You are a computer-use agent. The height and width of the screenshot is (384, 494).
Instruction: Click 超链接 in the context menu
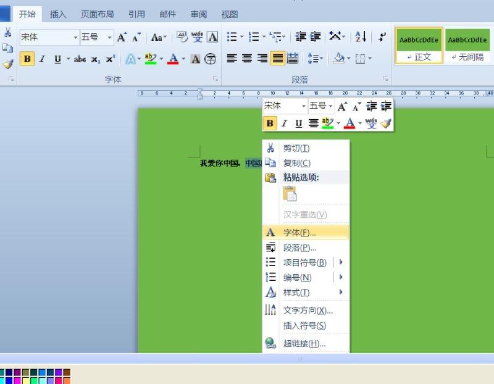302,344
